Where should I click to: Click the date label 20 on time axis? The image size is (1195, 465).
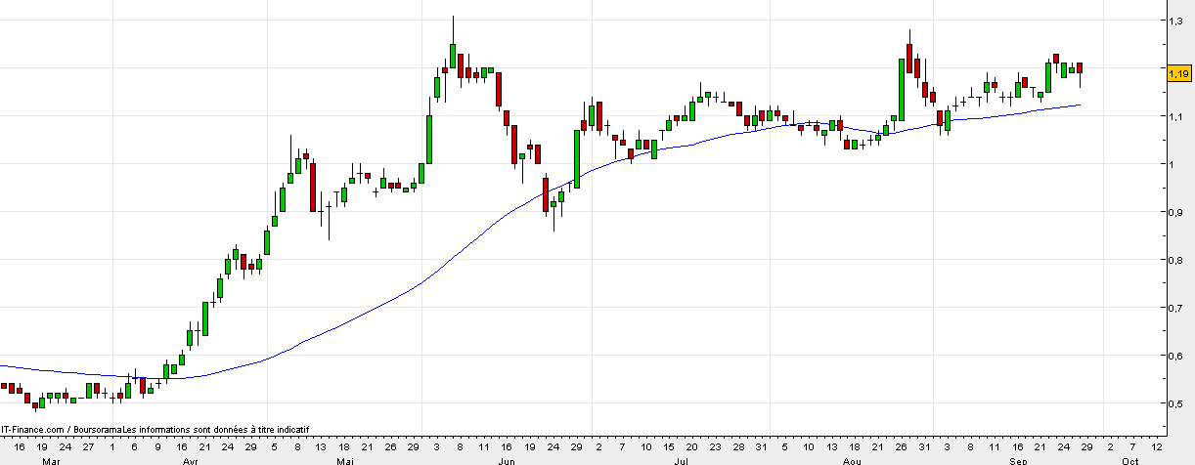tap(691, 447)
